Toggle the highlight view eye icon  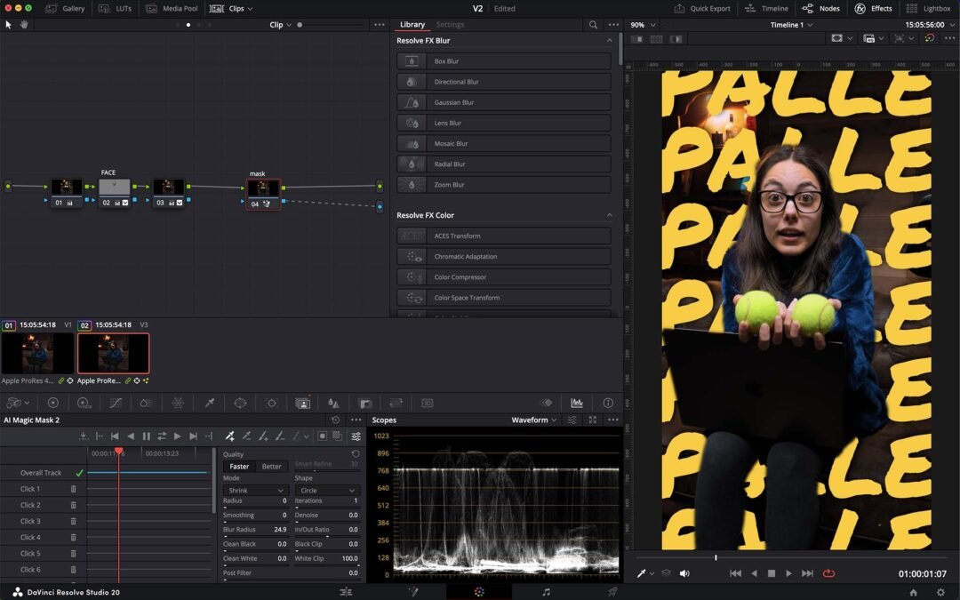tap(547, 403)
